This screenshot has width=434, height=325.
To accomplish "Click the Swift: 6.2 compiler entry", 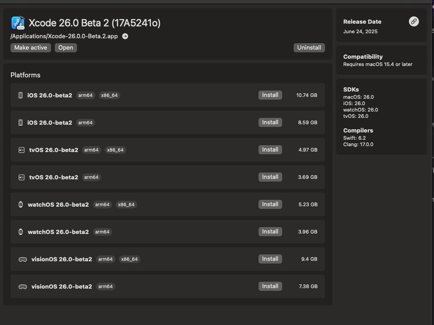I will coord(354,138).
